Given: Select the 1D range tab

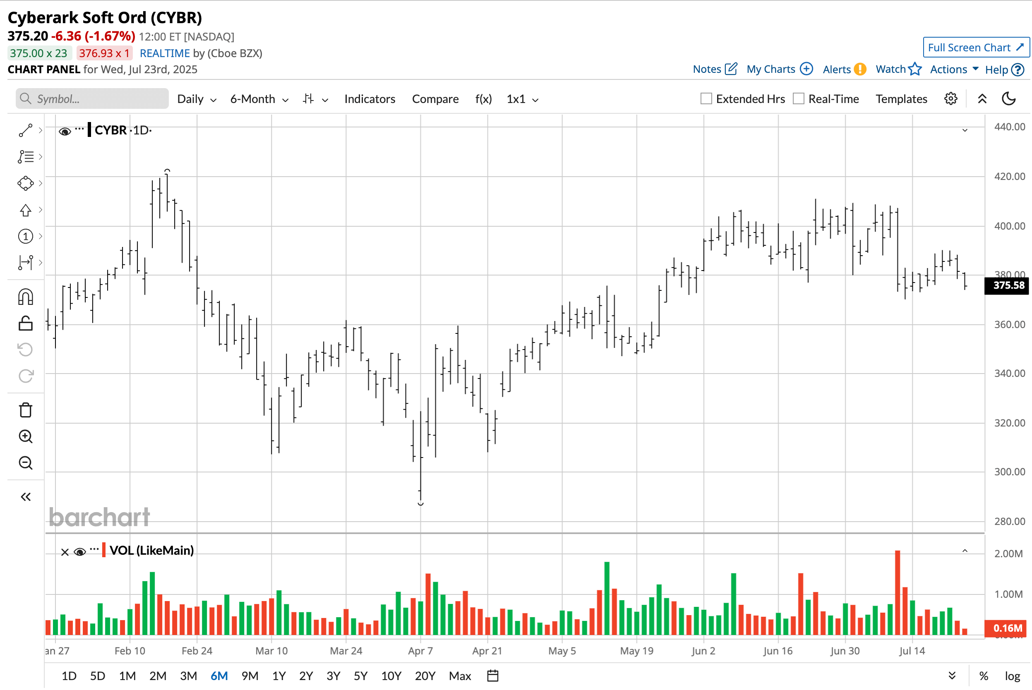Looking at the screenshot, I should coord(69,676).
